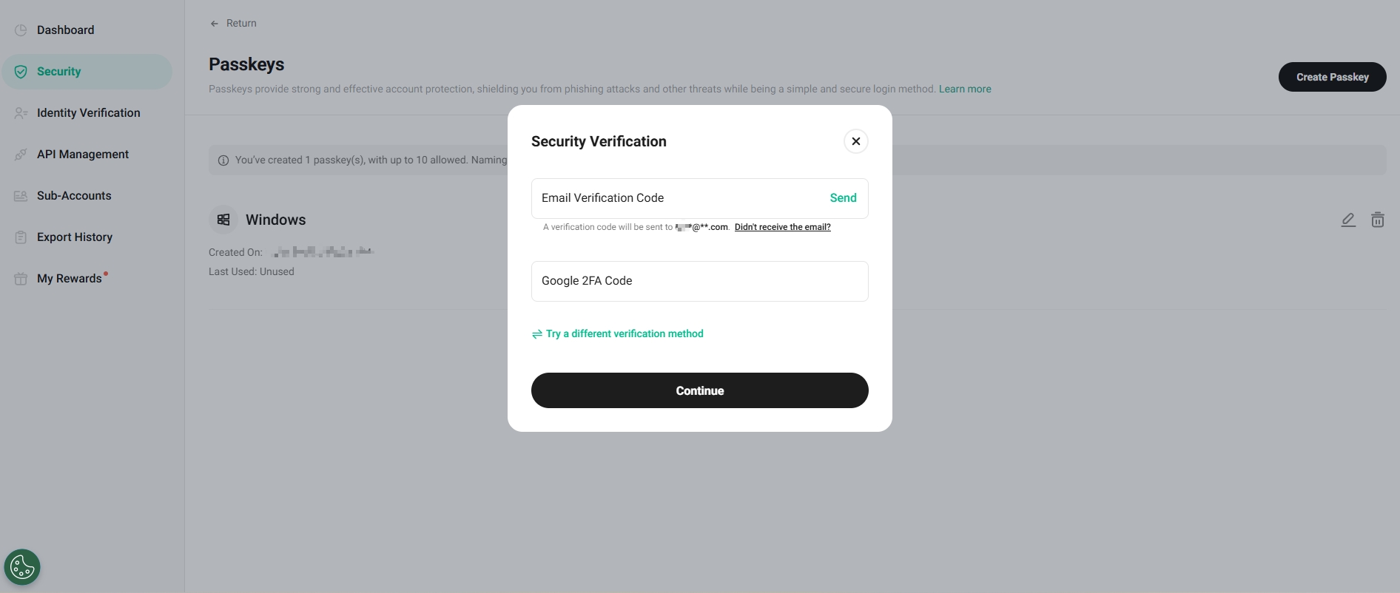Close the Security Verification dialog
This screenshot has width=1400, height=593.
(x=855, y=141)
